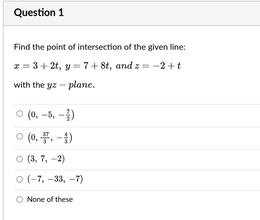The width and height of the screenshot is (260, 220).
Task: Click the 'Find the point of intersection' sentence
Action: (x=100, y=47)
